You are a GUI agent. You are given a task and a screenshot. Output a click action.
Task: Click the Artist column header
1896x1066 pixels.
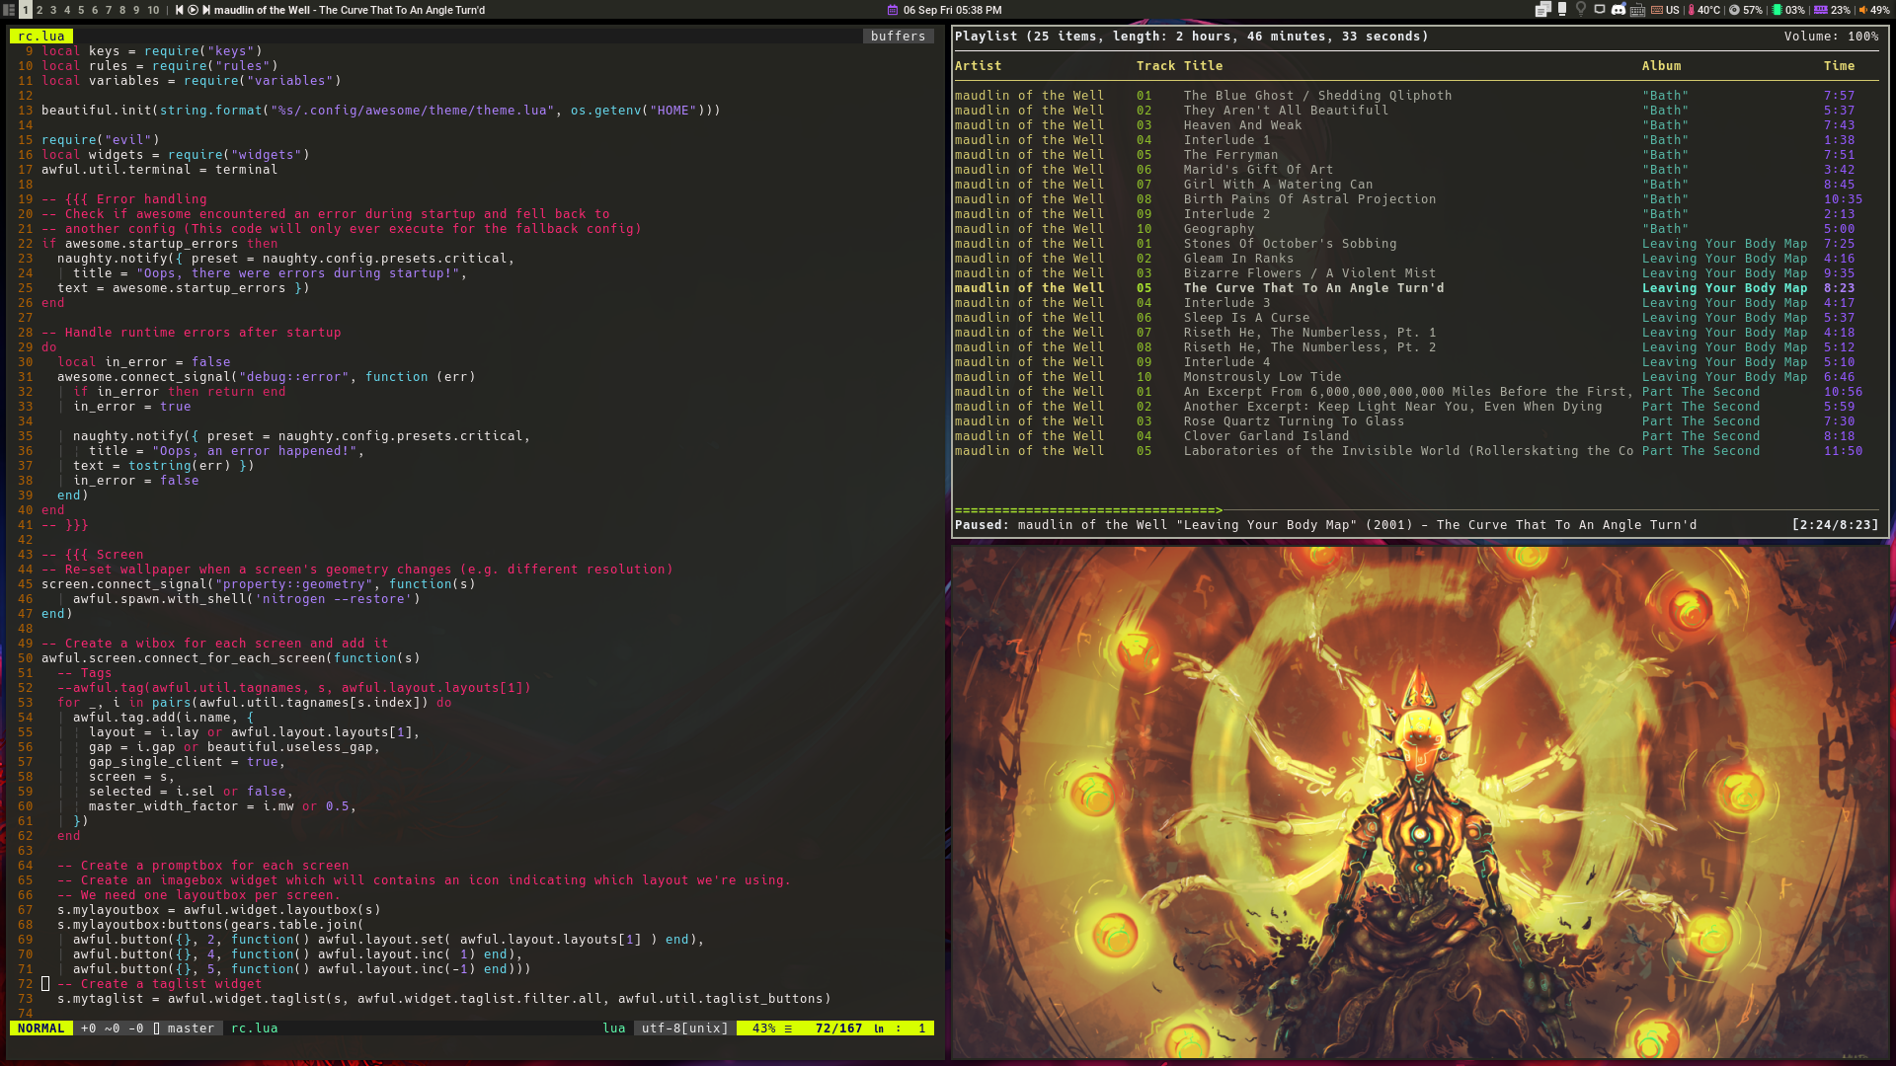click(979, 66)
